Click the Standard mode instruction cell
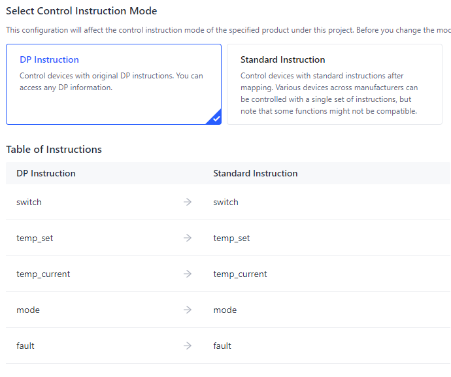This screenshot has width=451, height=377. tap(225, 310)
